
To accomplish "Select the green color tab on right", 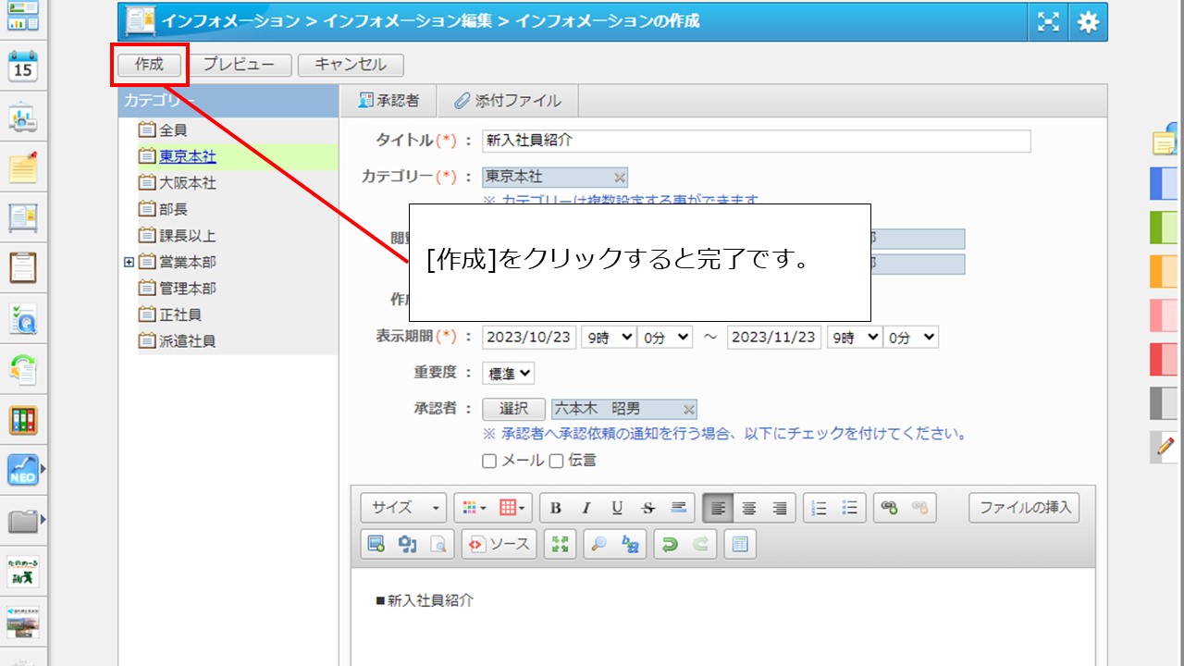I will (1164, 227).
